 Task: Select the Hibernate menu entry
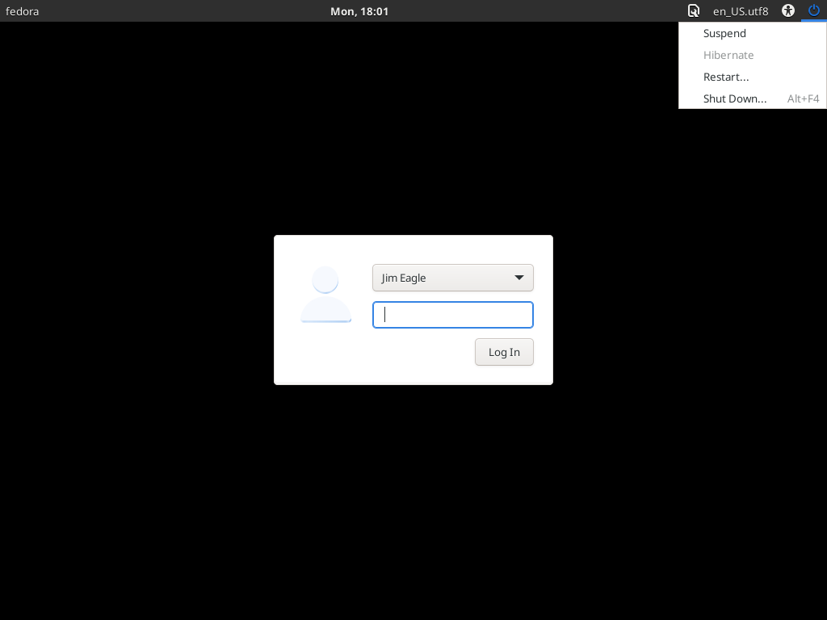tap(753, 56)
